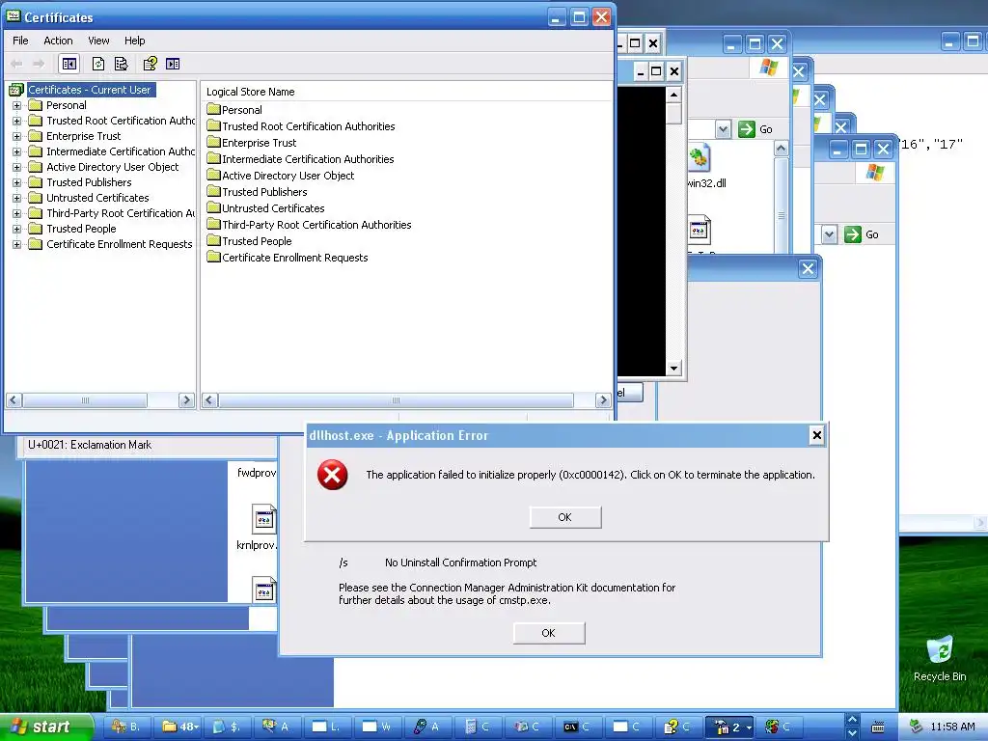Viewport: 988px width, 741px height.
Task: Expand the Untrusted Certificates tree node
Action: tap(17, 198)
